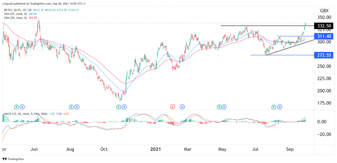Image resolution: width=337 pixels, height=163 pixels.
Task: Click the 300.00 price axis label
Action: (x=324, y=42)
